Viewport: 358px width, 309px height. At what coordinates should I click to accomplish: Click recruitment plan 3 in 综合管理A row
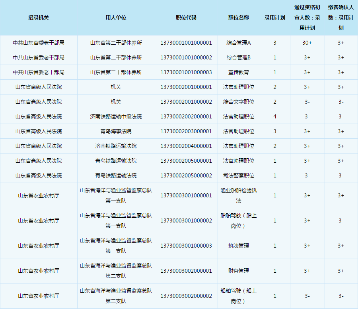[274, 43]
